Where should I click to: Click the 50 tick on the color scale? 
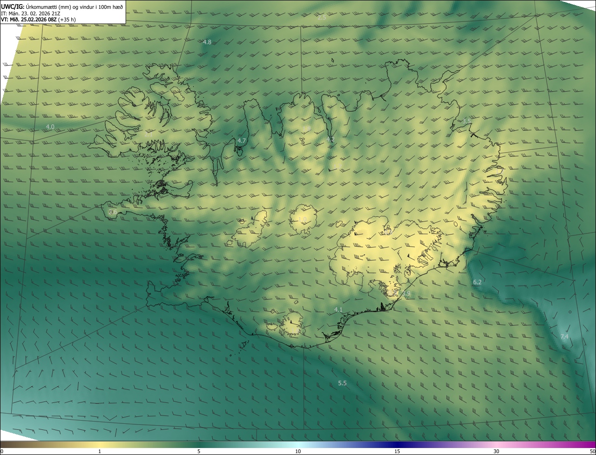pos(592,452)
